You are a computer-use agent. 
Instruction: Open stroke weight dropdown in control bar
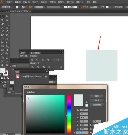pos(44,7)
